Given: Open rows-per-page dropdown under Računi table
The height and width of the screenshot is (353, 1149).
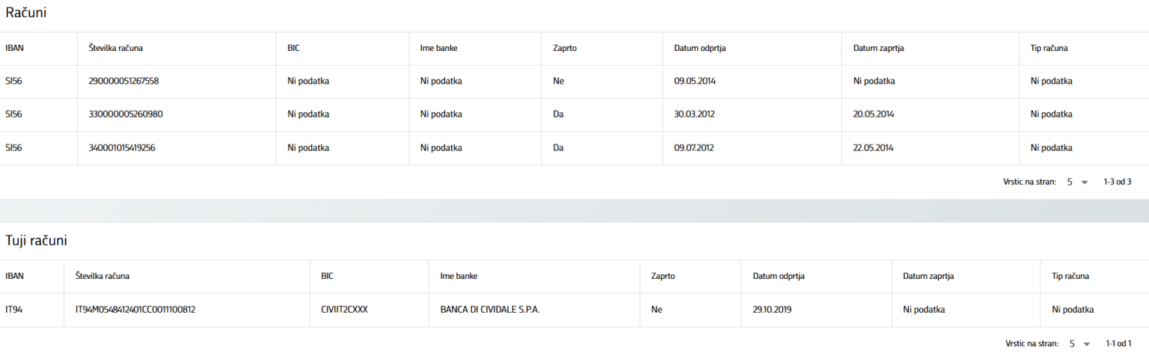Looking at the screenshot, I should pos(1077,182).
